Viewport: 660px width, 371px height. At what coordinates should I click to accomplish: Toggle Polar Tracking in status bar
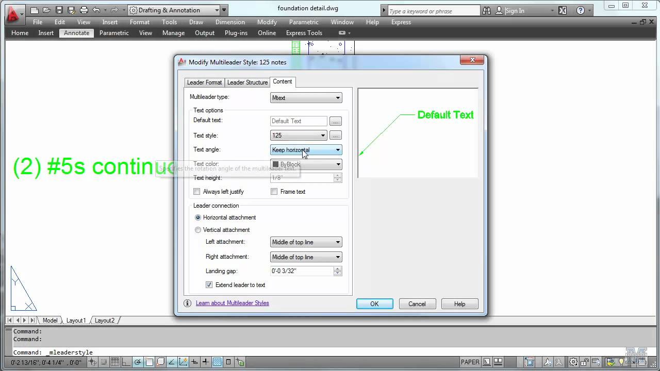tap(137, 362)
